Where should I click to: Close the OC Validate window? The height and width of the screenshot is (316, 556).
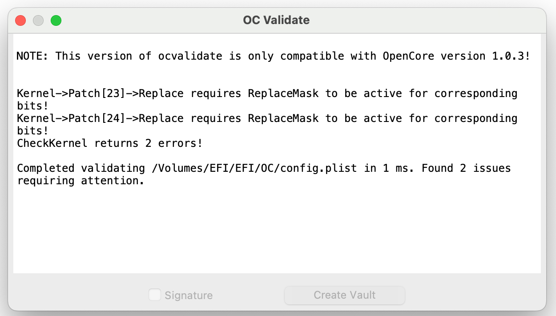coord(20,20)
